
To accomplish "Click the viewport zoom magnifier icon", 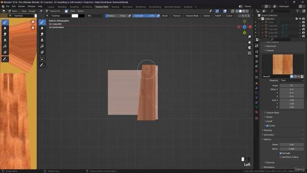I will [249, 37].
